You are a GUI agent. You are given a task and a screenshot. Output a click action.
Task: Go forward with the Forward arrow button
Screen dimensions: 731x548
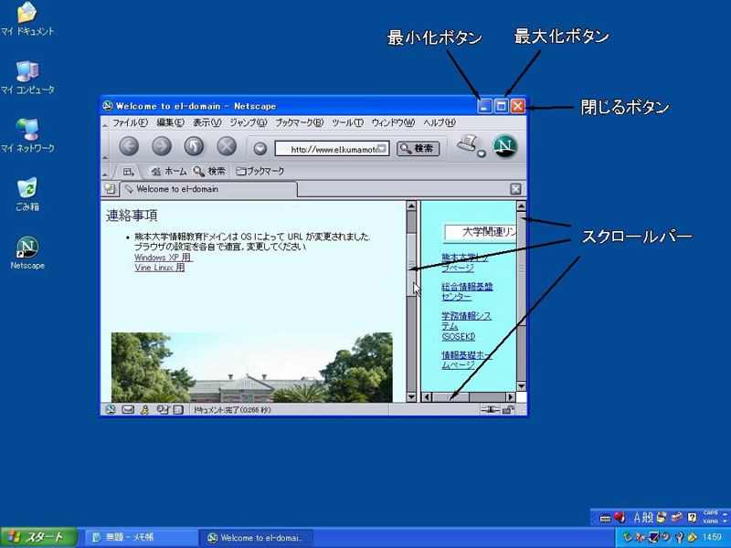coord(162,147)
